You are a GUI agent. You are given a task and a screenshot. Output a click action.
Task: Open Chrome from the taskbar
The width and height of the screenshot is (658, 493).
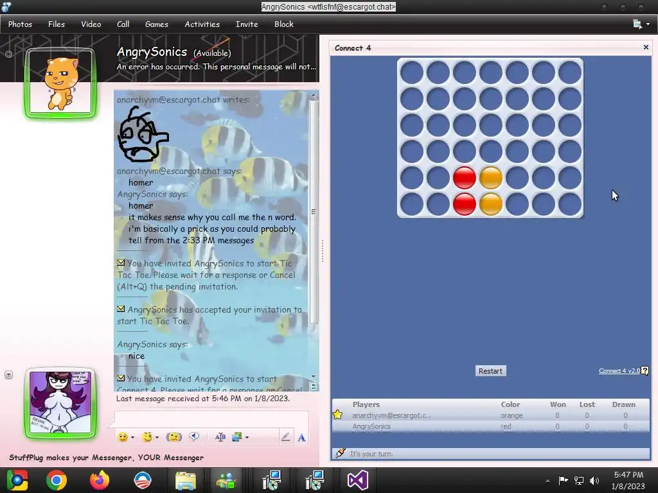click(x=57, y=480)
